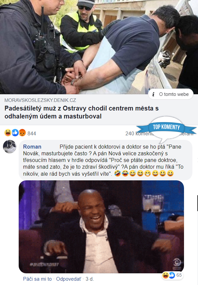The width and height of the screenshot is (198, 285).
Task: Open the 3 d. comment timestamp
Action: point(90,279)
